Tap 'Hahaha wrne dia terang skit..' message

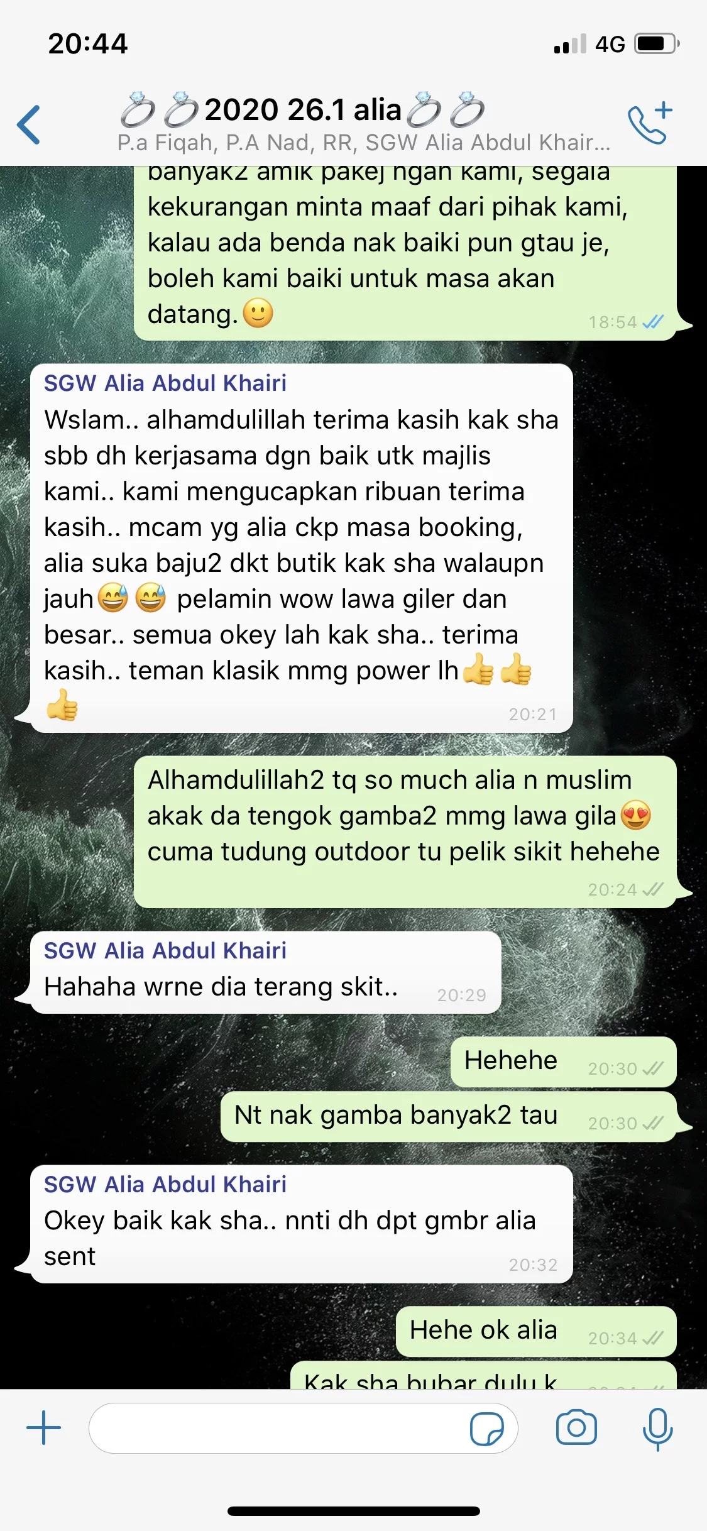click(x=266, y=972)
